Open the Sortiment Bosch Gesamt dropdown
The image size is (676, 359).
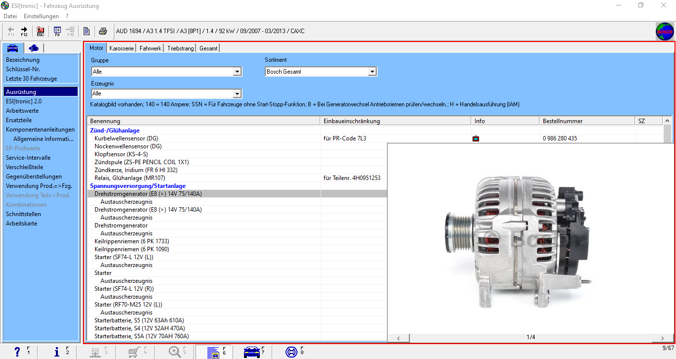372,72
